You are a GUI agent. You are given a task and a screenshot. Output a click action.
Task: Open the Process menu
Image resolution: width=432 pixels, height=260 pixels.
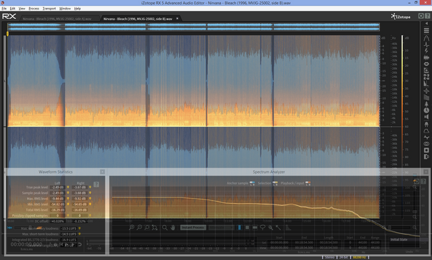coord(34,9)
